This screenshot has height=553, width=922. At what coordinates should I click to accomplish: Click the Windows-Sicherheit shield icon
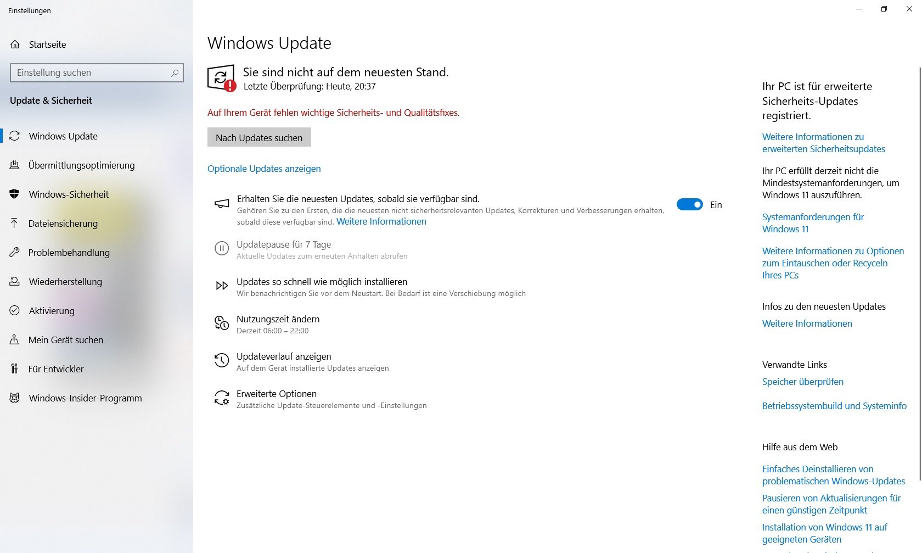15,194
